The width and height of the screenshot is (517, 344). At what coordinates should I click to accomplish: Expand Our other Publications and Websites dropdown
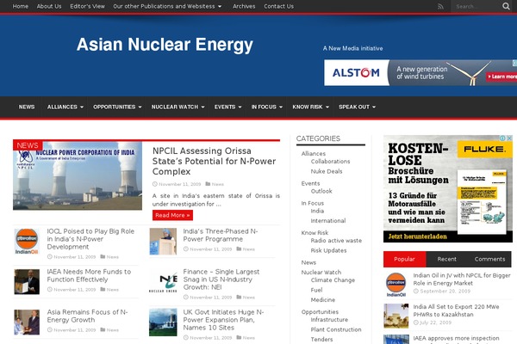[167, 6]
